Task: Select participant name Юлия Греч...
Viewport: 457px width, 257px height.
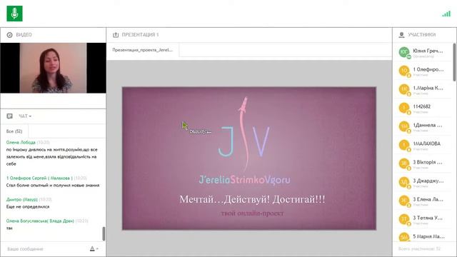Action: click(x=428, y=51)
